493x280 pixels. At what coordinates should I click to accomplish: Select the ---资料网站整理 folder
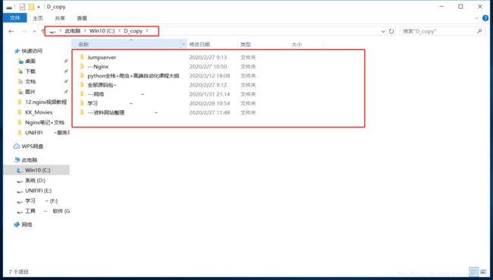pyautogui.click(x=106, y=112)
